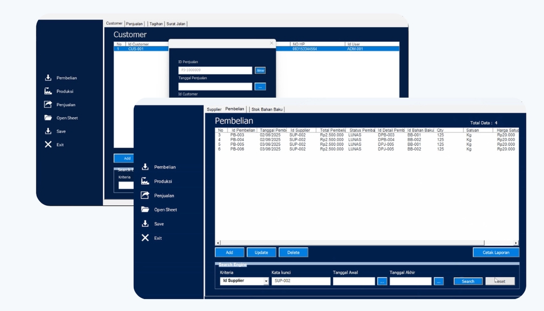The height and width of the screenshot is (311, 544).
Task: Select the Penjualan icon in front window sidebar
Action: [x=145, y=195]
